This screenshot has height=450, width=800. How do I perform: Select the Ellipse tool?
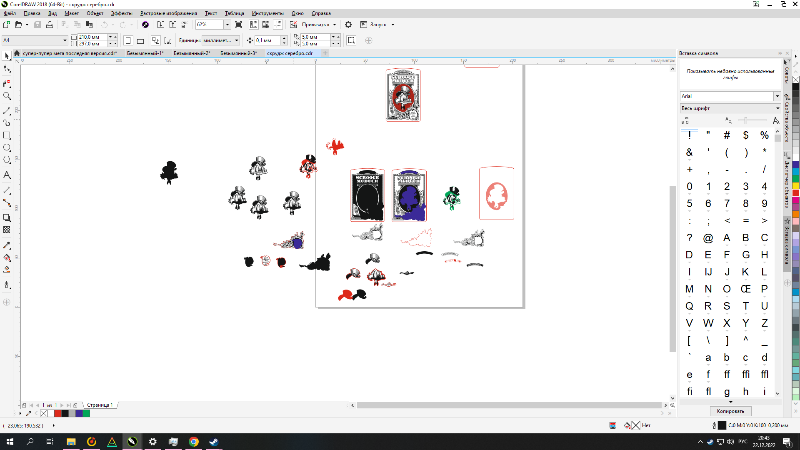point(7,147)
